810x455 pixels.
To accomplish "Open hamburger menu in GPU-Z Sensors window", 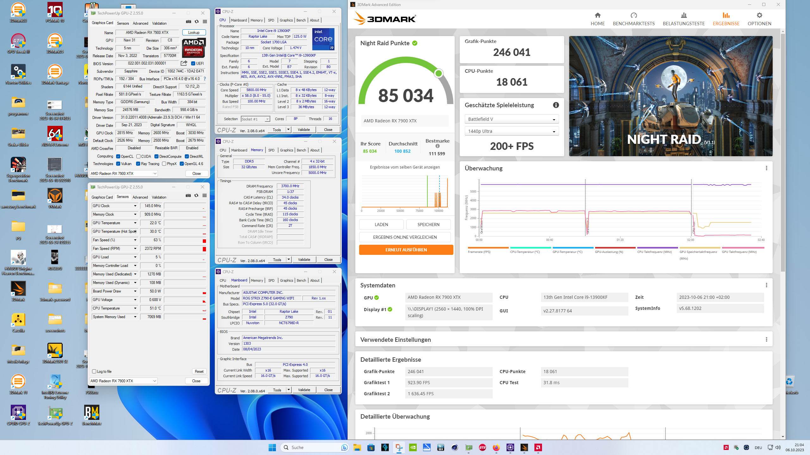I will point(204,196).
